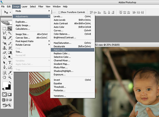Image resolution: width=159 pixels, height=117 pixels.
Task: Open the View menu
Action: tap(48, 6)
